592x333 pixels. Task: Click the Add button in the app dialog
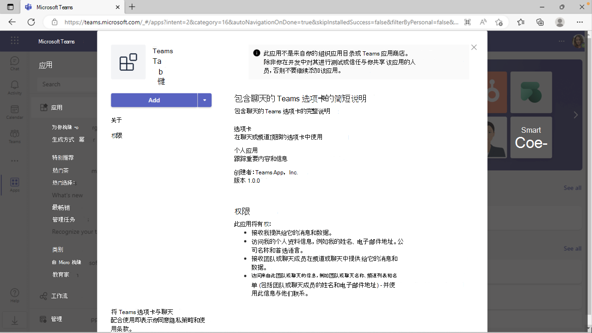point(154,100)
